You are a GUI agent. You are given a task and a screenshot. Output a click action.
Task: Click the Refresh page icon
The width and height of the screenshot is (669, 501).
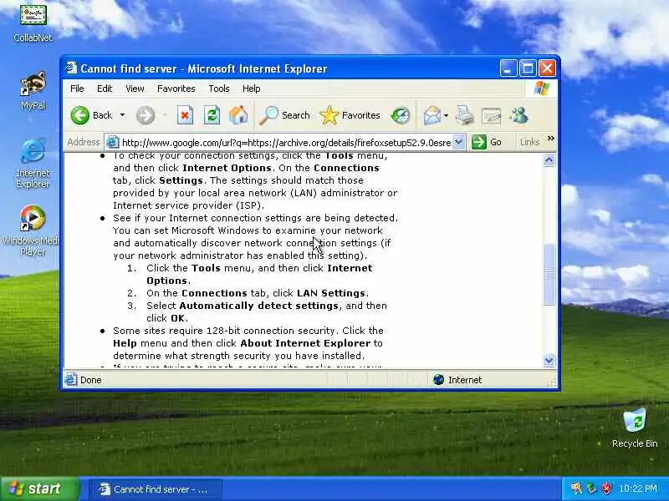coord(212,115)
